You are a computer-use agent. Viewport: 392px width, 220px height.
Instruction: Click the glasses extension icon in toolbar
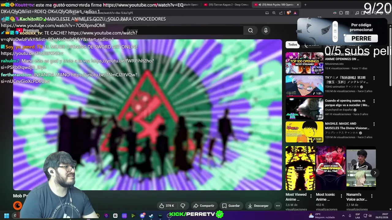(335, 13)
